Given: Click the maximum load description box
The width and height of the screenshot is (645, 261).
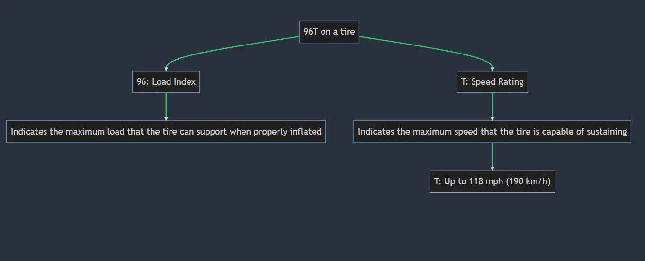Looking at the screenshot, I should click(166, 132).
